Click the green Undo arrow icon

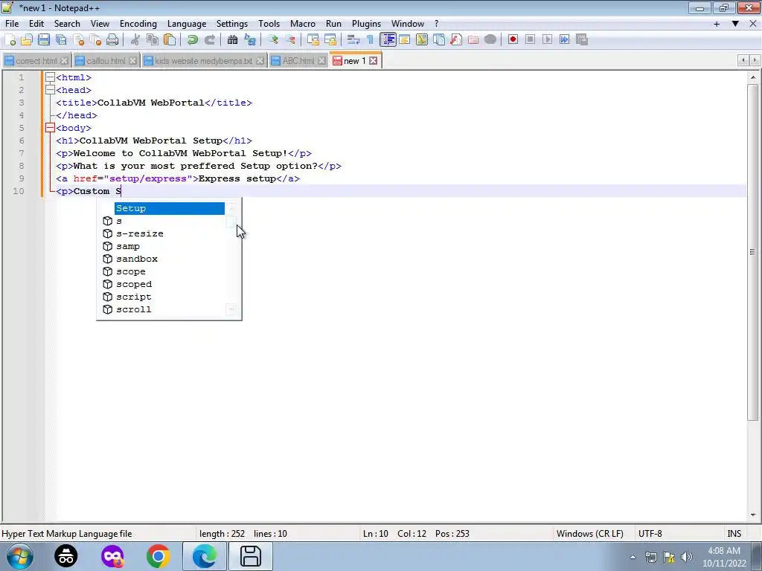pos(193,40)
